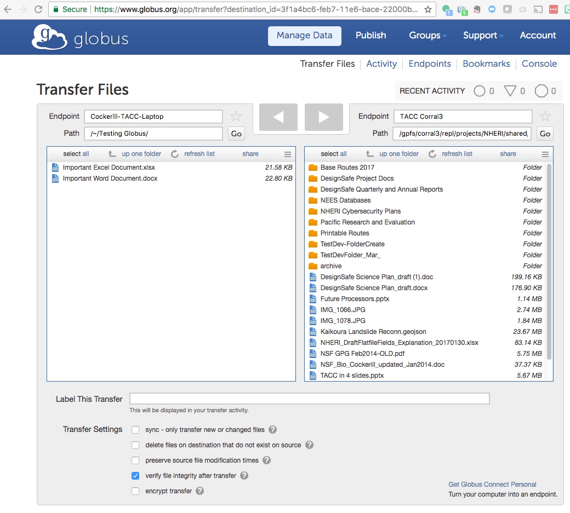This screenshot has width=570, height=513.
Task: Enable sync only new or changed files
Action: [135, 430]
